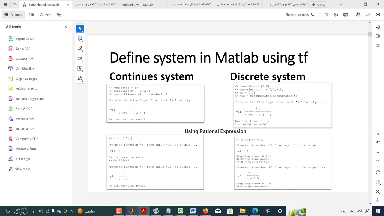Upload file to cloud storage
This screenshot has height=216, width=384.
[336, 15]
